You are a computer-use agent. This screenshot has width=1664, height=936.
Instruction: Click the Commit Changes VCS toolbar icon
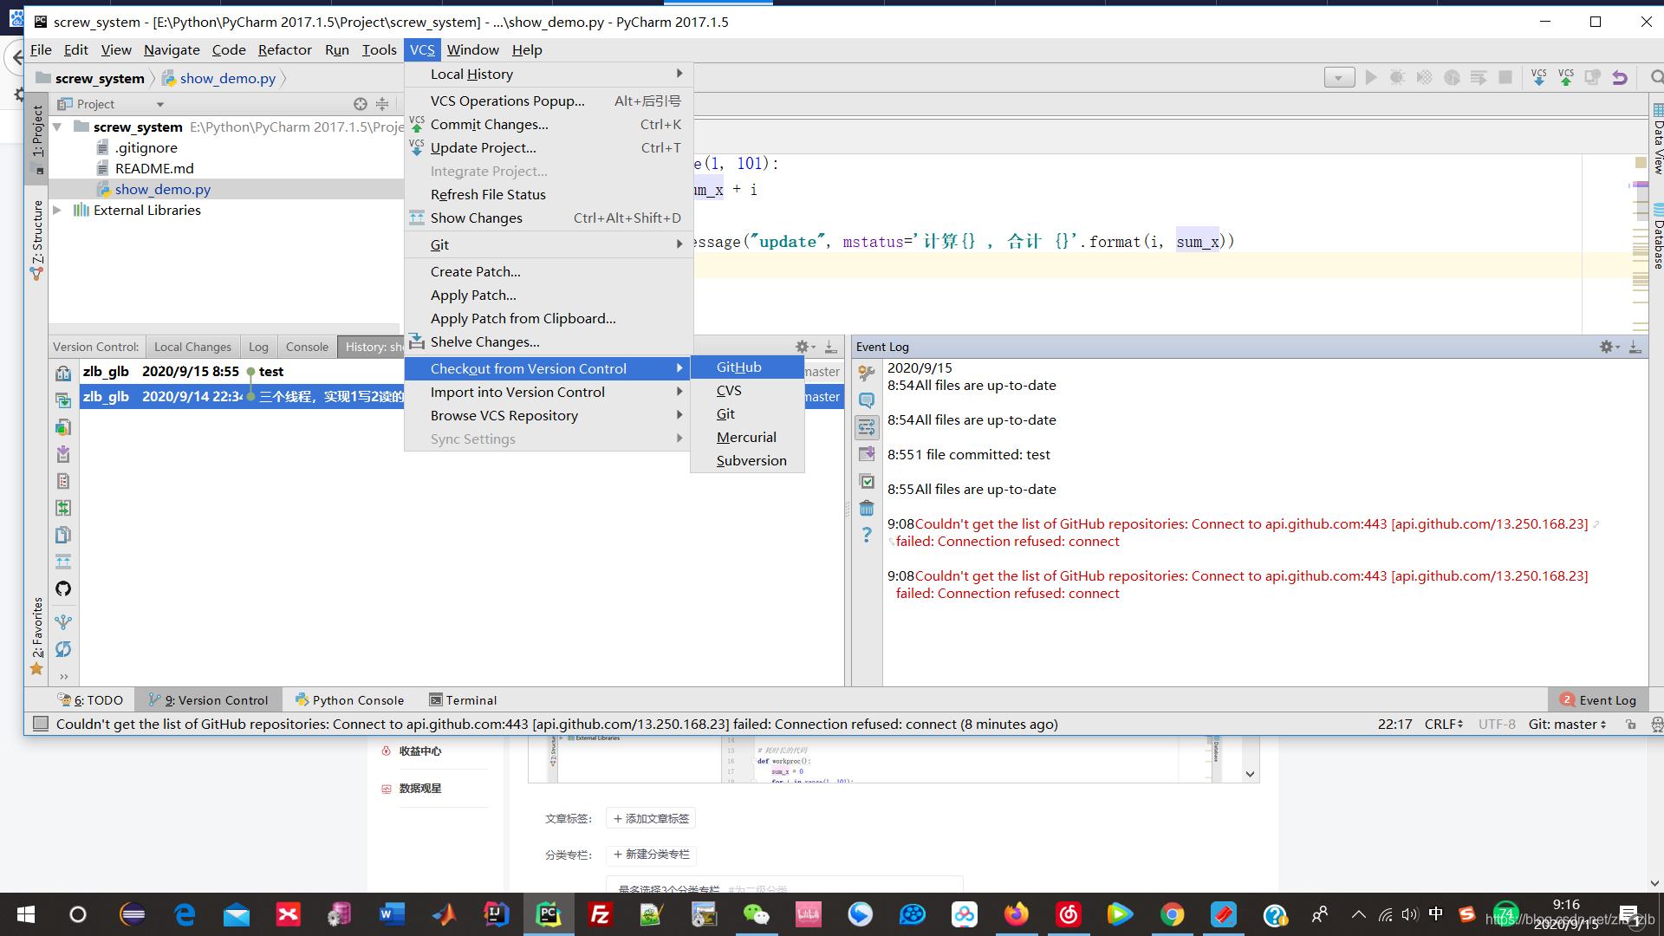tap(1566, 78)
